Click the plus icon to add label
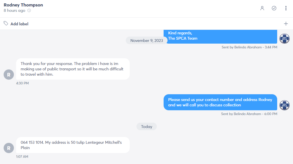 click(x=286, y=24)
